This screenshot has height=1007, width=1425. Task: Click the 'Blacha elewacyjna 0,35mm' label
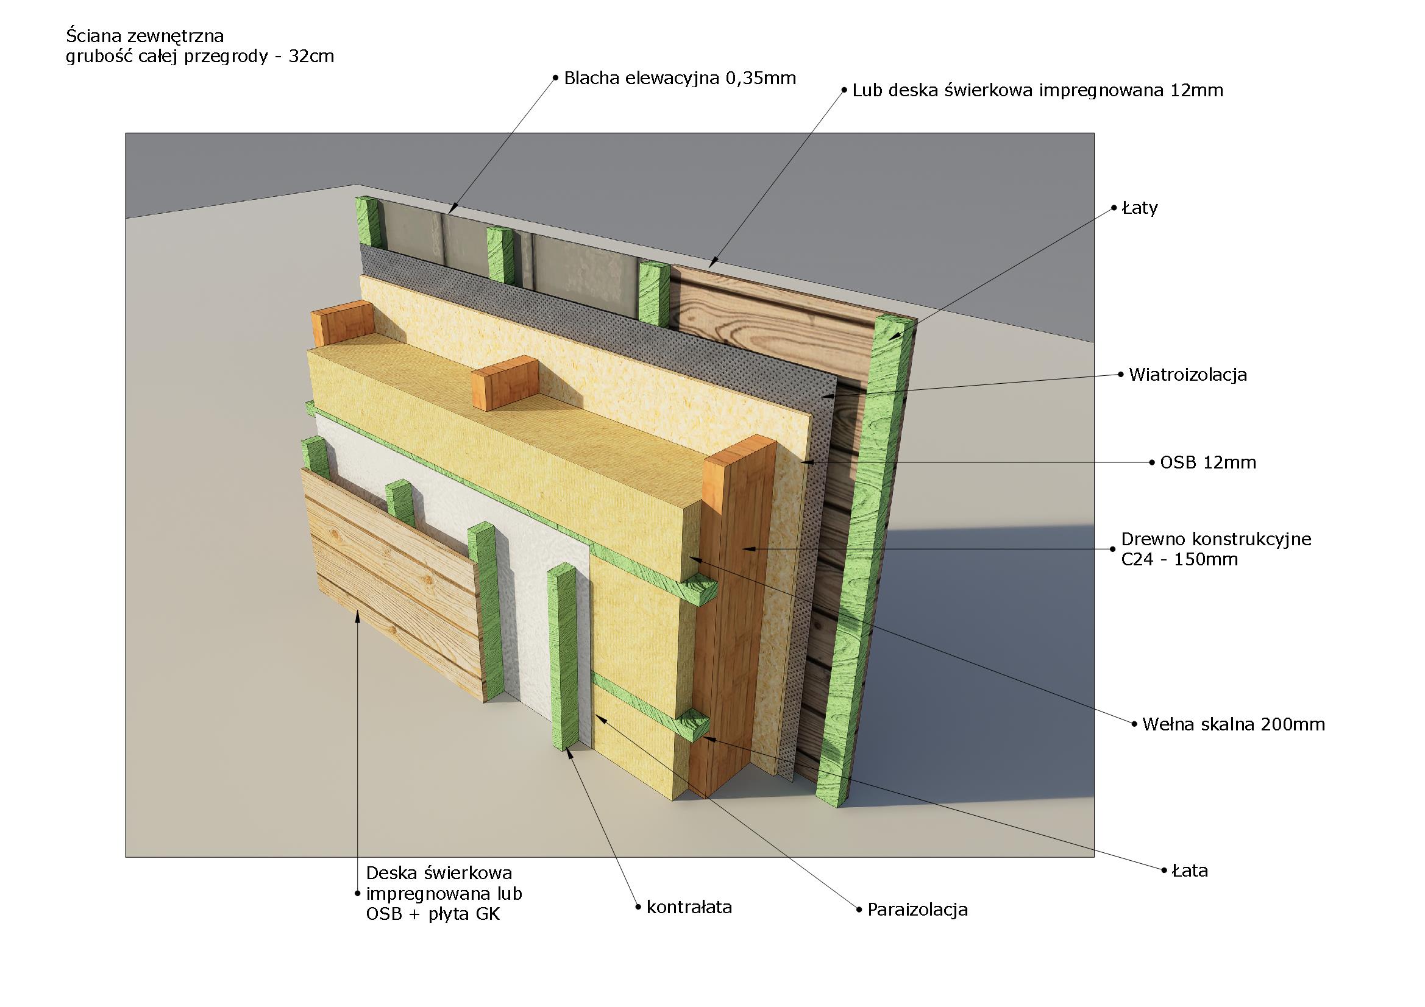(679, 78)
